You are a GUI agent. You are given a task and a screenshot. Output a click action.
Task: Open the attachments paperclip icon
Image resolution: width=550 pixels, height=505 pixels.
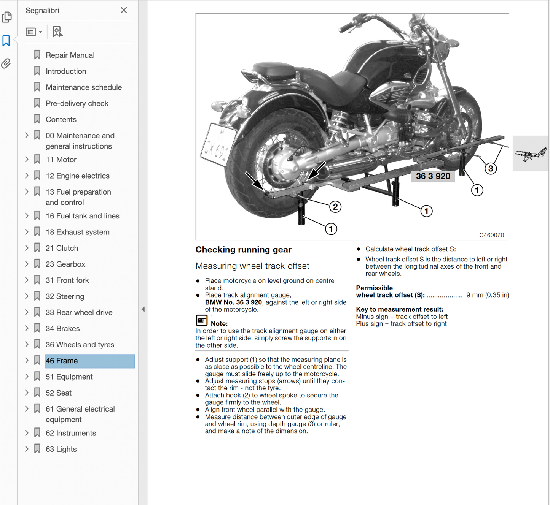(x=6, y=63)
